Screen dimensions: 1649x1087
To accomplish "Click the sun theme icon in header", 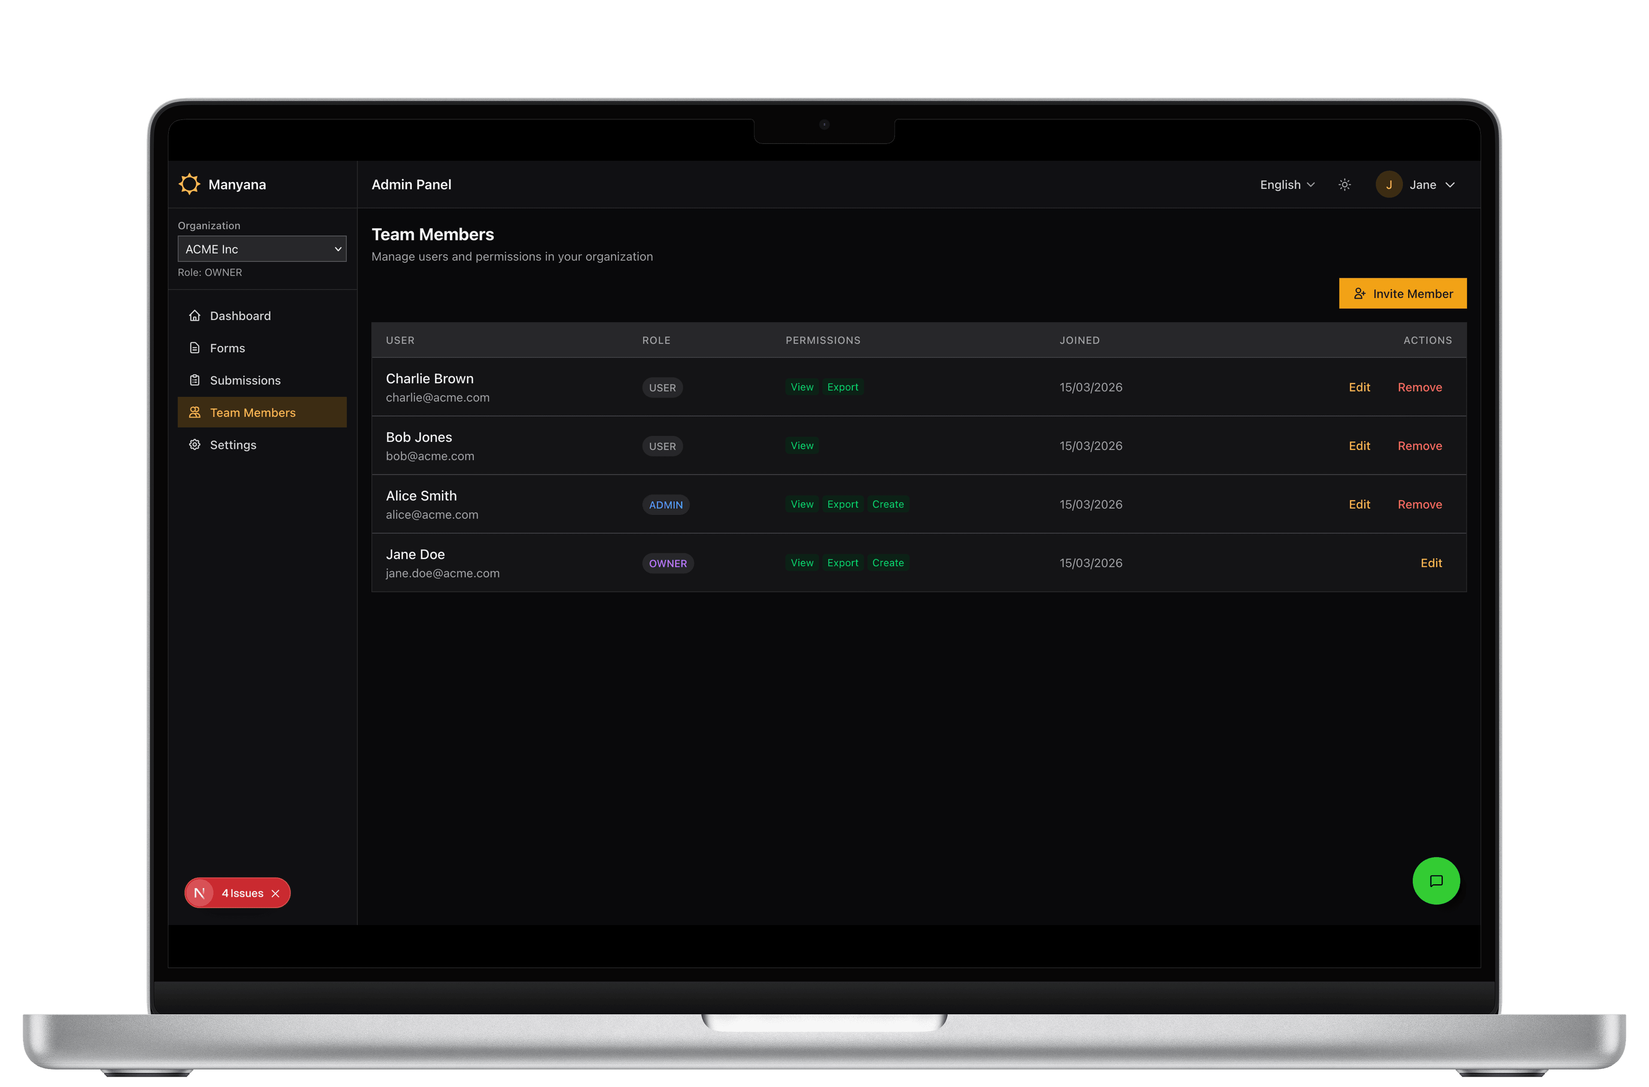I will point(1344,184).
